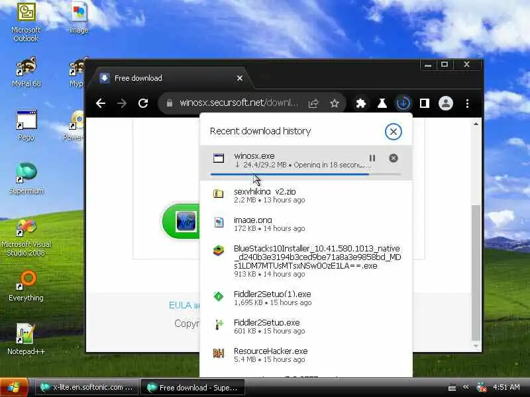Screen dimensions: 530x397
Task: Open the Pego desktop shortcut
Action: (x=26, y=126)
